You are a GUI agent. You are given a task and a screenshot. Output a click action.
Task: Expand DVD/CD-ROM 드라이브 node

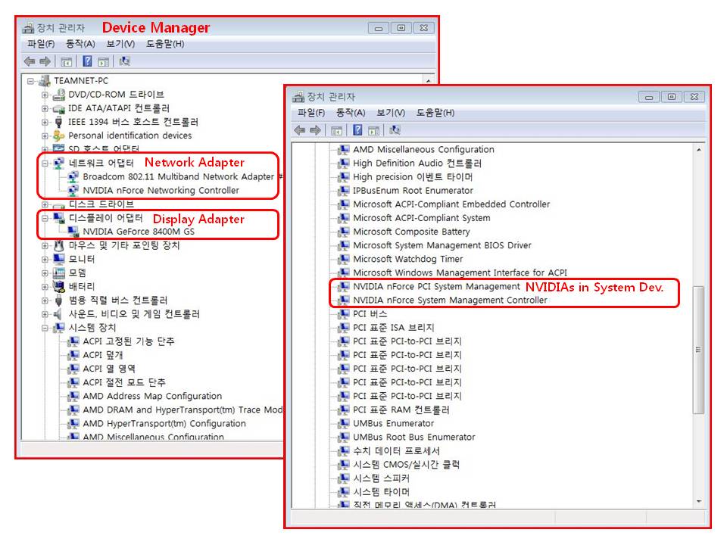[x=45, y=95]
